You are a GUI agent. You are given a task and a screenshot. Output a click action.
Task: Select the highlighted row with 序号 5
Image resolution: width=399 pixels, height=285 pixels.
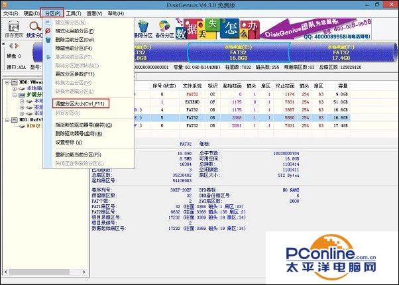[x=242, y=118]
